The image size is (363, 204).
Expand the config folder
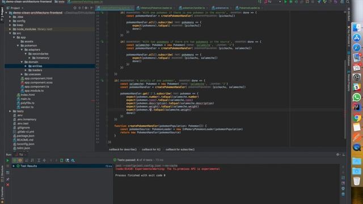point(10,21)
